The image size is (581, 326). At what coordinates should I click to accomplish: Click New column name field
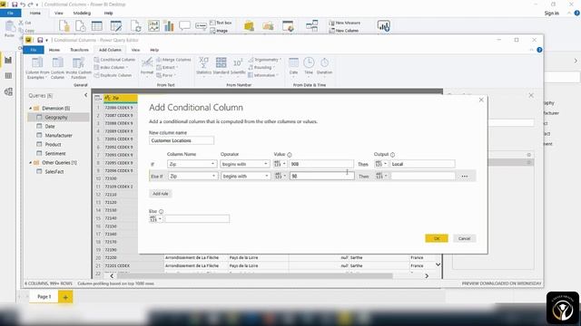[x=182, y=140]
